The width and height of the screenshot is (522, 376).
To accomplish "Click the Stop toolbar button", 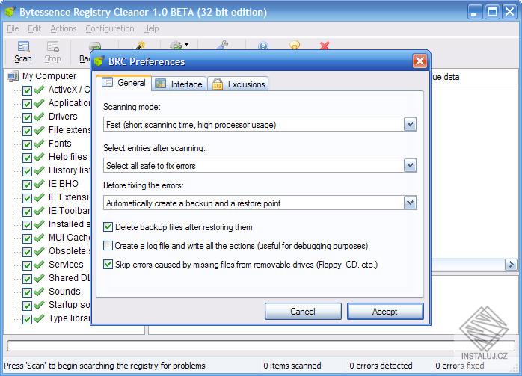I will pos(52,52).
